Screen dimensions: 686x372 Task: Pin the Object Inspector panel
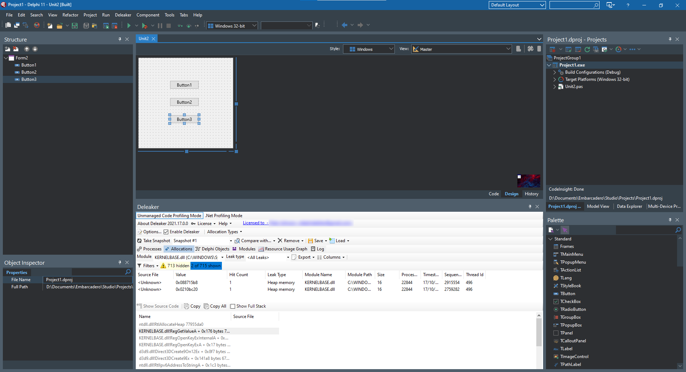click(120, 262)
